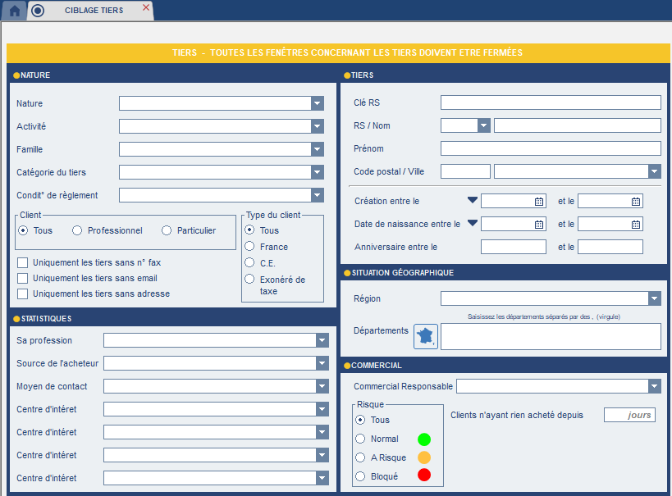672x496 pixels.
Task: Expand the Sa profession dropdown
Action: pyautogui.click(x=322, y=340)
